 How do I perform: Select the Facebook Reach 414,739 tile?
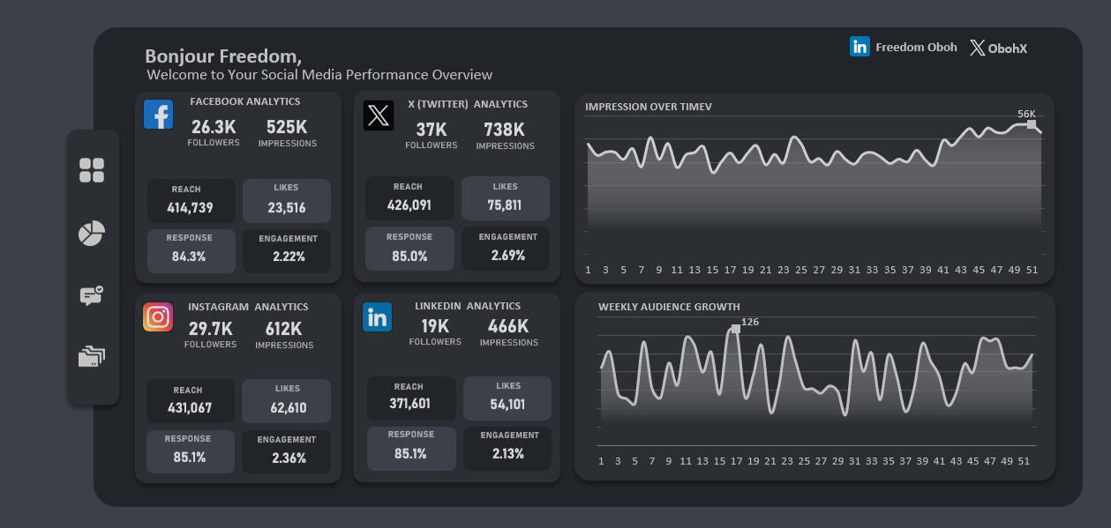tap(191, 201)
